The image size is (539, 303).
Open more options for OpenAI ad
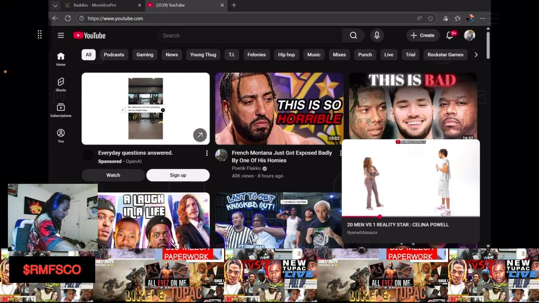coord(207,153)
